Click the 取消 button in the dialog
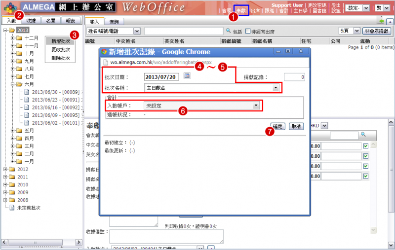Image resolution: width=395 pixels, height=250 pixels. (296, 126)
